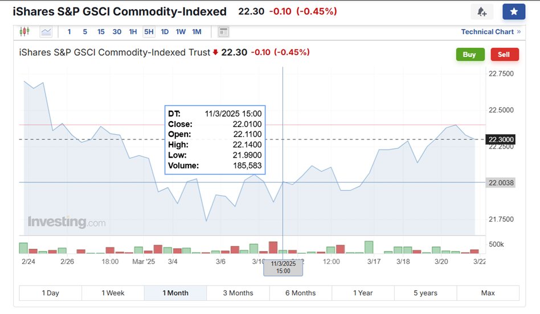Choose 1 Day range tab

[x=51, y=293]
